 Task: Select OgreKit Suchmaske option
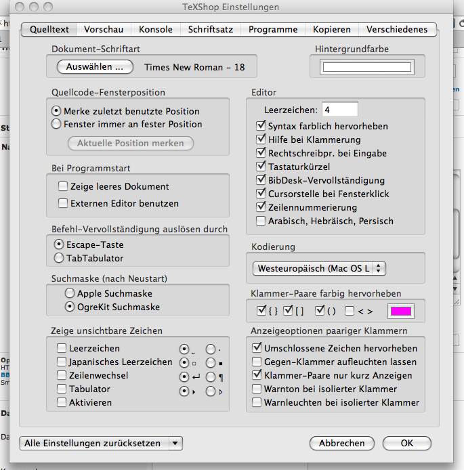click(70, 307)
